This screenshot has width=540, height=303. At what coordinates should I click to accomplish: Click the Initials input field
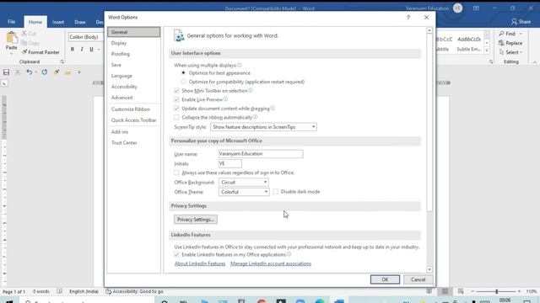[230, 163]
